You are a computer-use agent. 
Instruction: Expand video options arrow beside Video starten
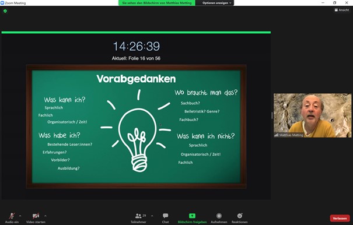46,216
